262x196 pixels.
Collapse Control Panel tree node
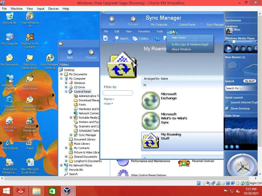[x=66, y=92]
